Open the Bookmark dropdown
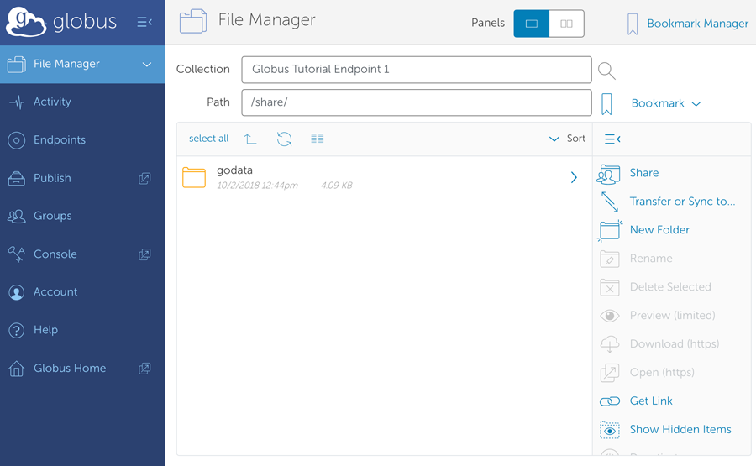Image resolution: width=756 pixels, height=466 pixels. coord(666,103)
